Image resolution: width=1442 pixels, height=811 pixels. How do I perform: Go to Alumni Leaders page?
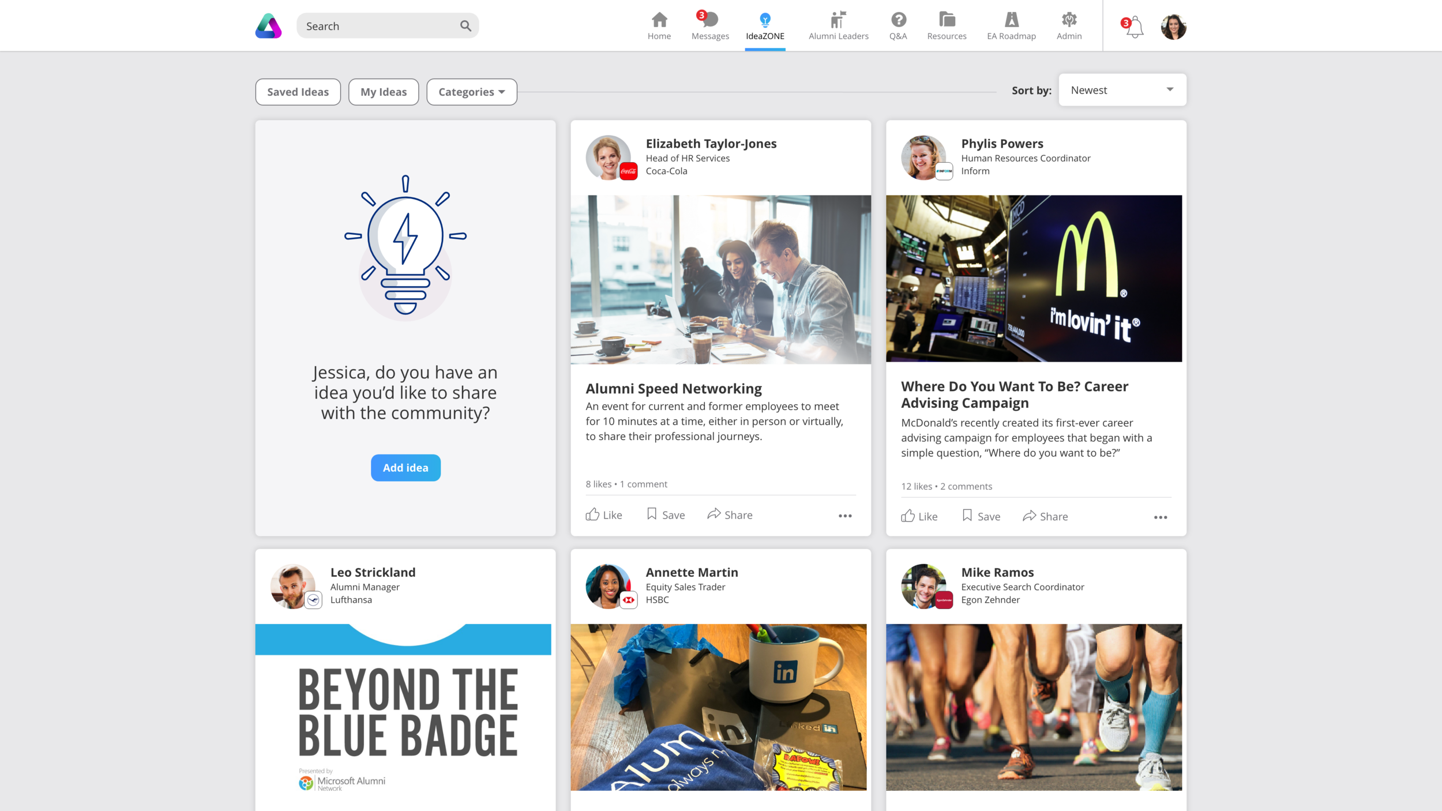[x=838, y=26]
